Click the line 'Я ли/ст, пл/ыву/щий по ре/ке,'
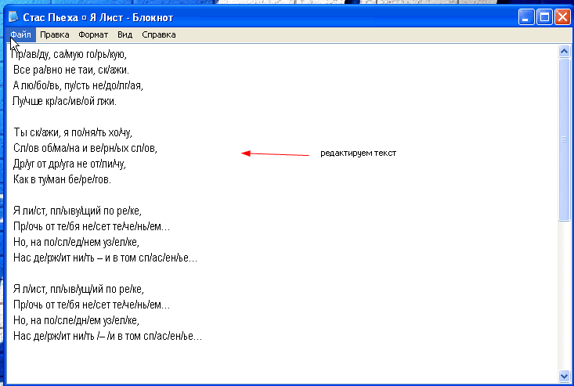 coord(78,211)
